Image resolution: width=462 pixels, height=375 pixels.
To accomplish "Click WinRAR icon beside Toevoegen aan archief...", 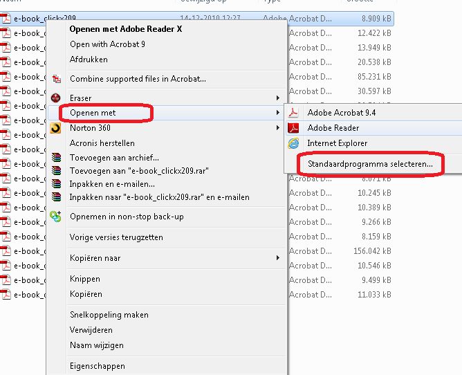I will point(56,158).
